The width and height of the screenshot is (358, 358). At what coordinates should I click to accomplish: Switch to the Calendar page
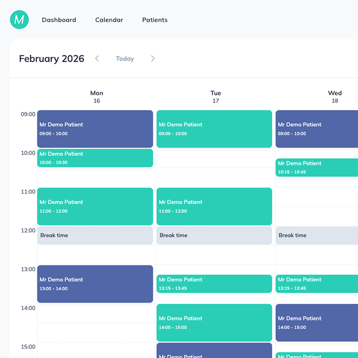coord(109,20)
